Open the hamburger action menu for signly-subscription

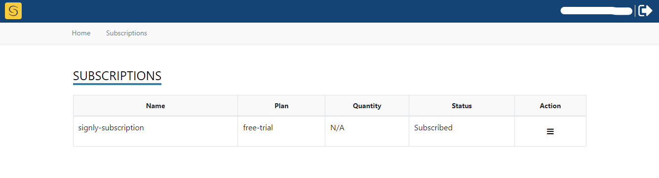[x=550, y=132]
